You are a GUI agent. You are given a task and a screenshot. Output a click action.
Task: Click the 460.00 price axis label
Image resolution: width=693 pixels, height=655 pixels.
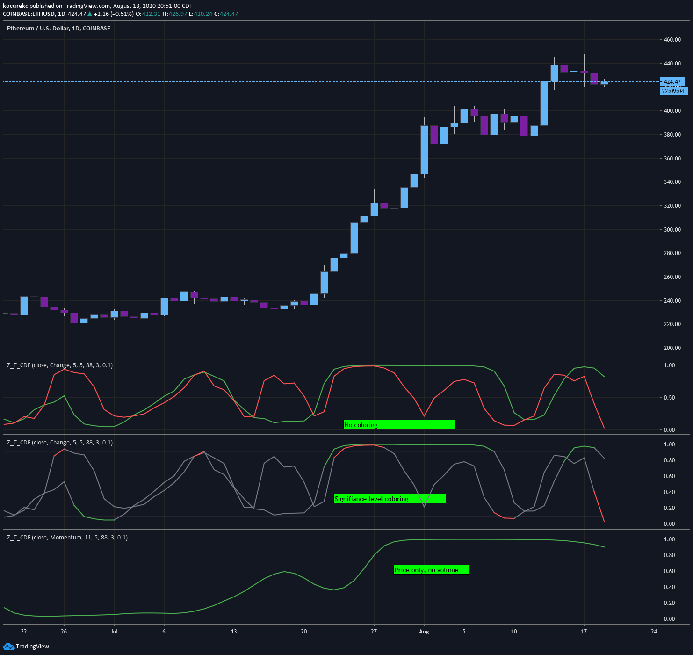tap(672, 40)
